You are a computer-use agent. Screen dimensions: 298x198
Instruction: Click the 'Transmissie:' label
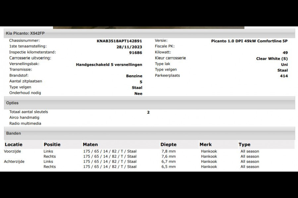coord(21,70)
